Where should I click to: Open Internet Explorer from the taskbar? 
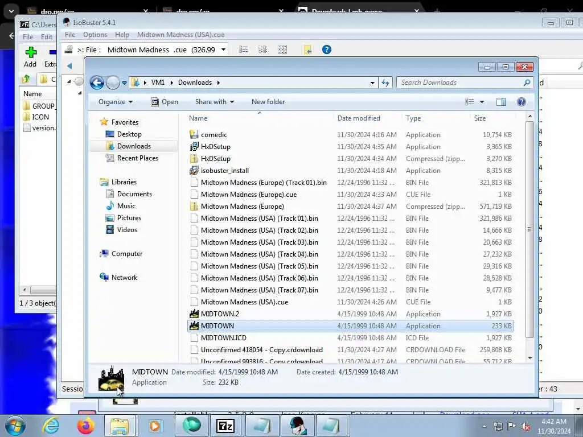(50, 426)
